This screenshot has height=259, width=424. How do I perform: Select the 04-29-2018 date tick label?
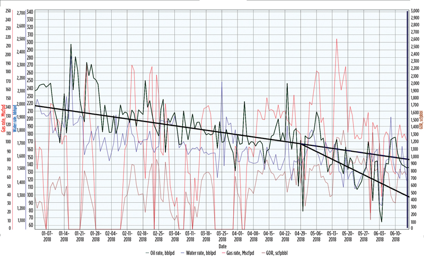pyautogui.click(x=301, y=236)
